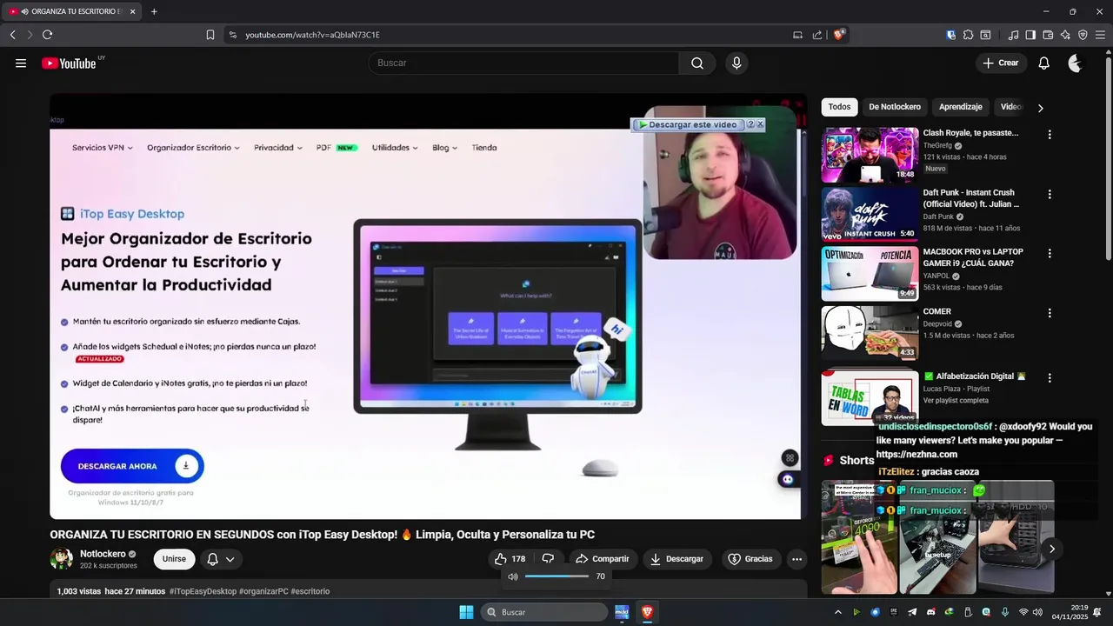Show more filter chips with right arrow
Image resolution: width=1113 pixels, height=626 pixels.
1040,108
